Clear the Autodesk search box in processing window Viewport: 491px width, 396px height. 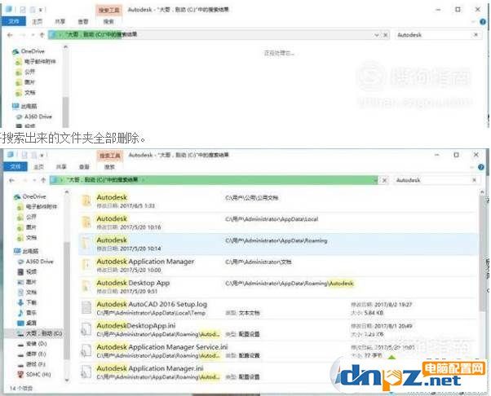(476, 35)
